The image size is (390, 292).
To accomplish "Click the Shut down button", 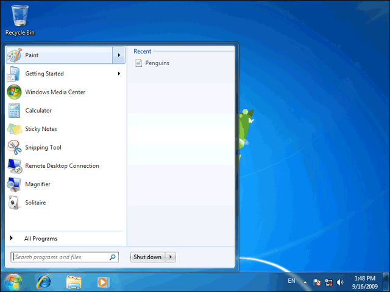I will [147, 257].
